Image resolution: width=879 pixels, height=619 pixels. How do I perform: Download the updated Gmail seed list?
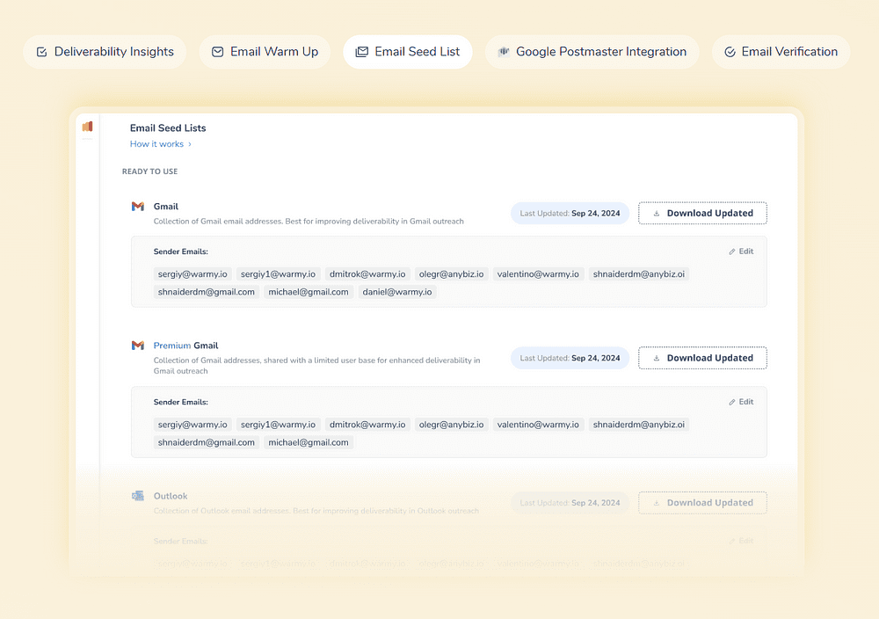pos(702,213)
